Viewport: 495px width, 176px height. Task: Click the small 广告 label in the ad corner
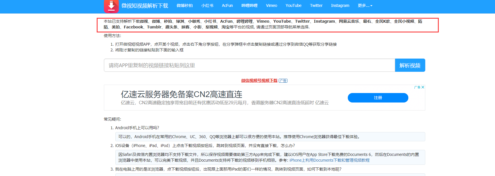417,87
